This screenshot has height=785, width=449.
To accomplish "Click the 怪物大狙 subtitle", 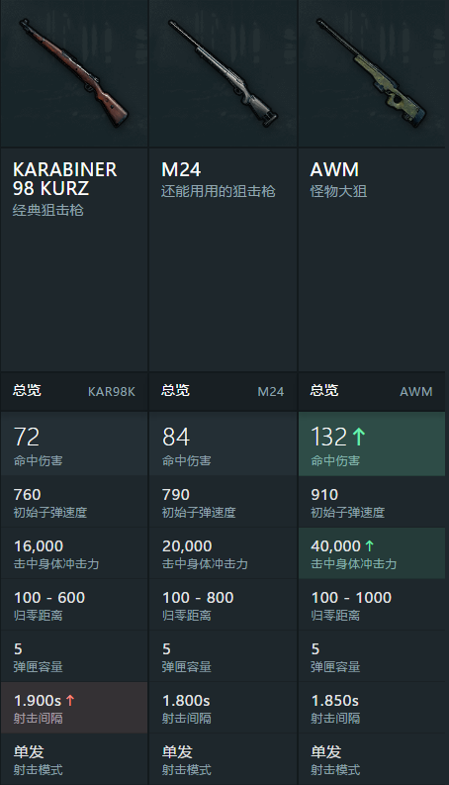I will 338,191.
